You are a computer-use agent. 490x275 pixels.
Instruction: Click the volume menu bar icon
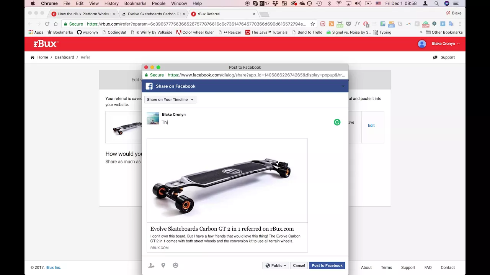point(358,3)
